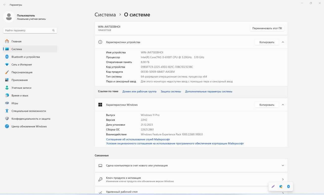Copy Windows specifications with Копировать
The image size is (324, 195).
[267, 105]
